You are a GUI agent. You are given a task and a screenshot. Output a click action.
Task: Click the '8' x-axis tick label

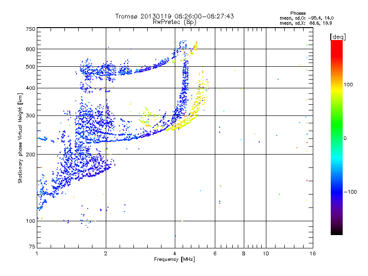tap(244, 253)
